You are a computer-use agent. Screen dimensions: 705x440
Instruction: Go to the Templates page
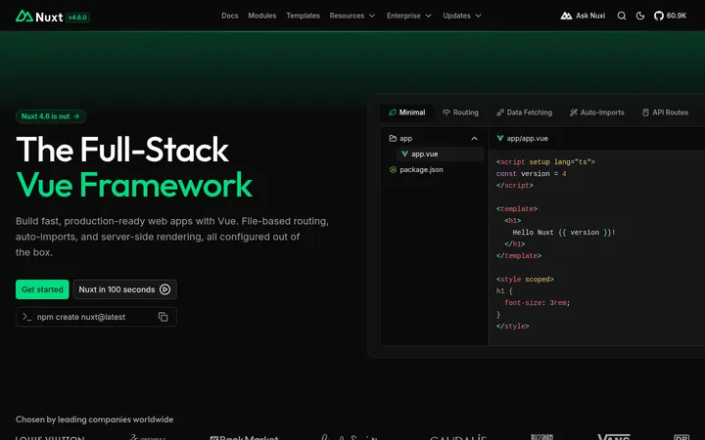(x=303, y=16)
